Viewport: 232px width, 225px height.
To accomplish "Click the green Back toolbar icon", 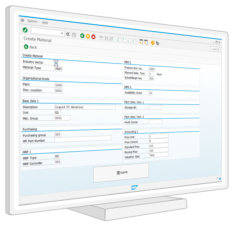I will 82,36.
